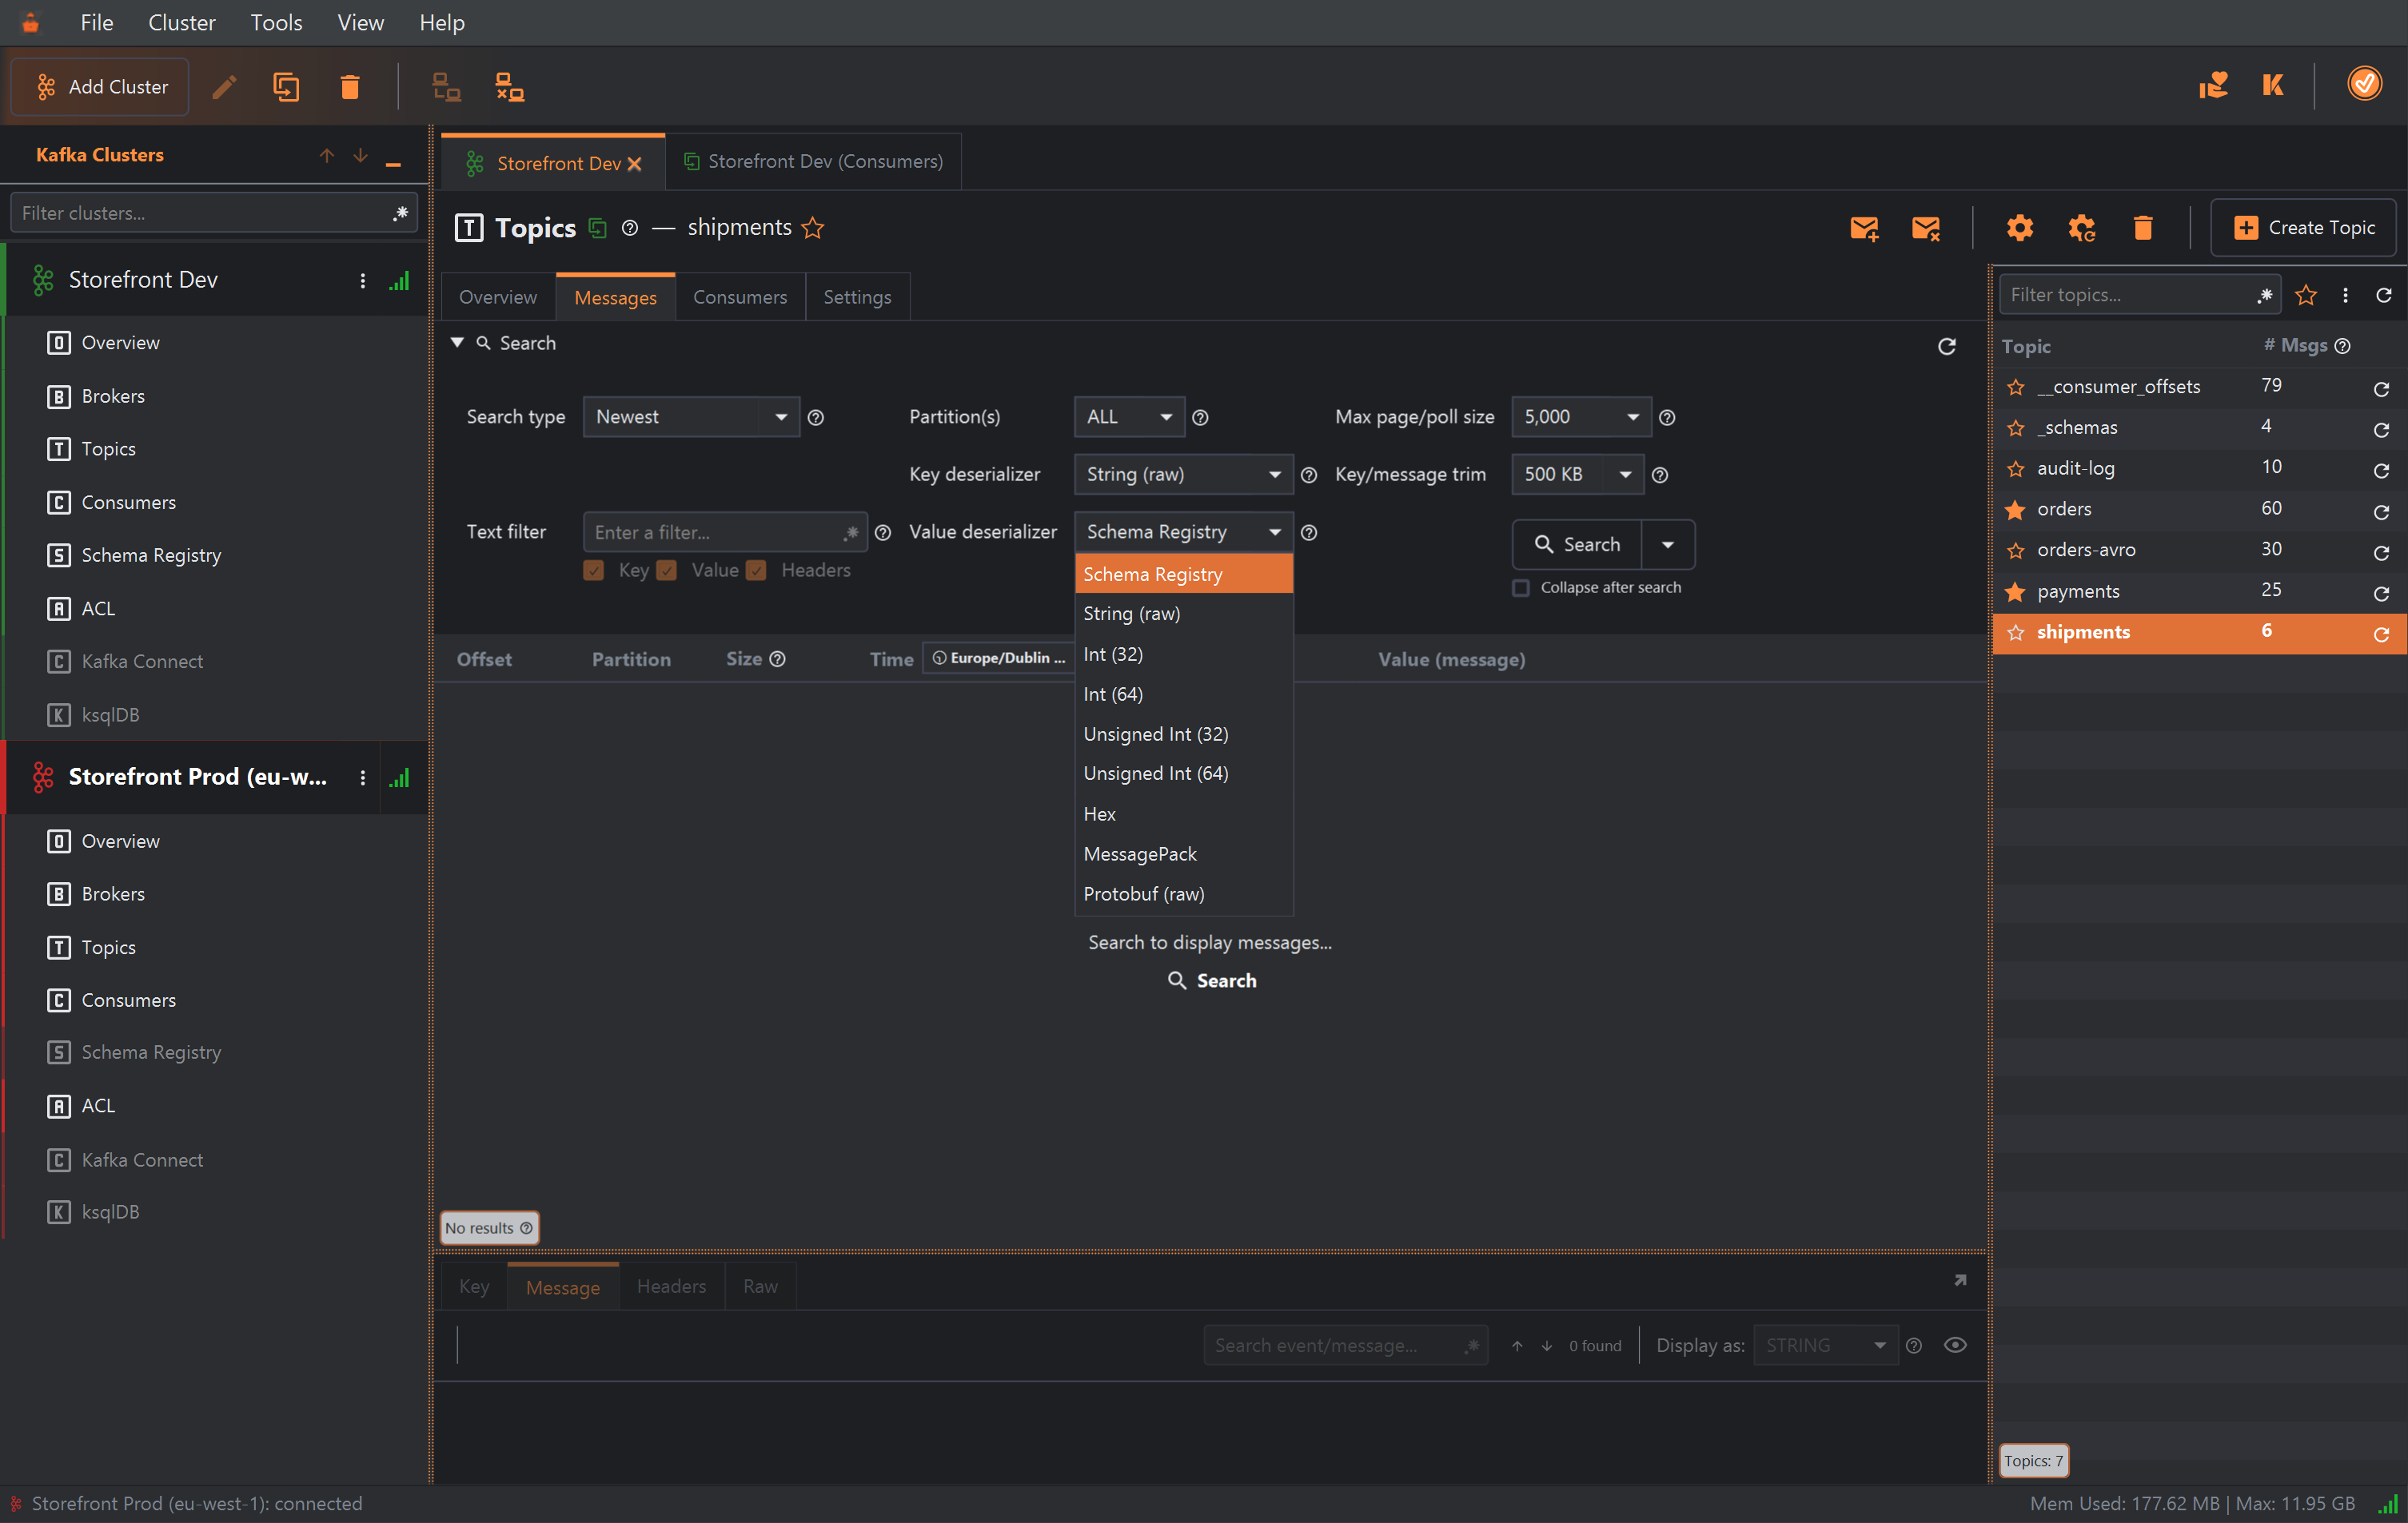Click the disconnect cluster toolbar icon

[510, 87]
